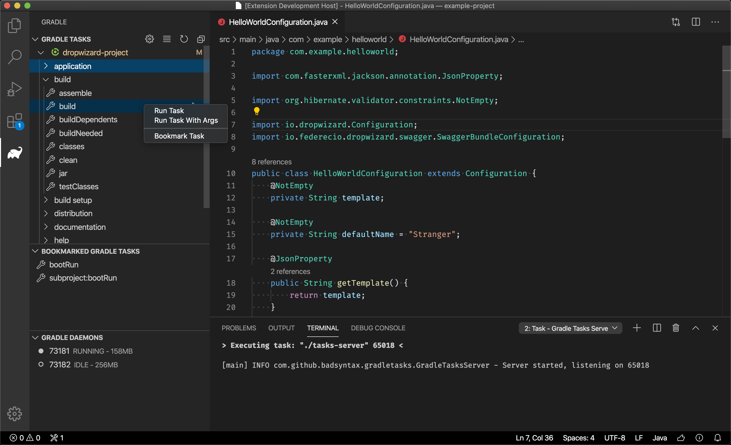The image size is (731, 445).
Task: Open the Extensions view
Action: pos(14,121)
